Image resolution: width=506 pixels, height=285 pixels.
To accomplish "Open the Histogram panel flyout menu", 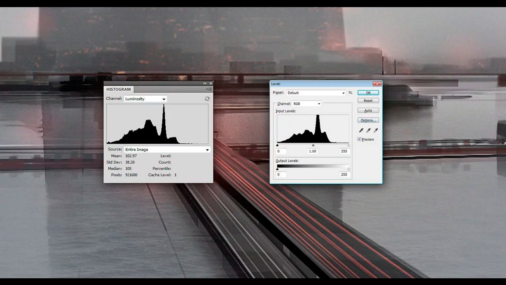I will point(209,89).
